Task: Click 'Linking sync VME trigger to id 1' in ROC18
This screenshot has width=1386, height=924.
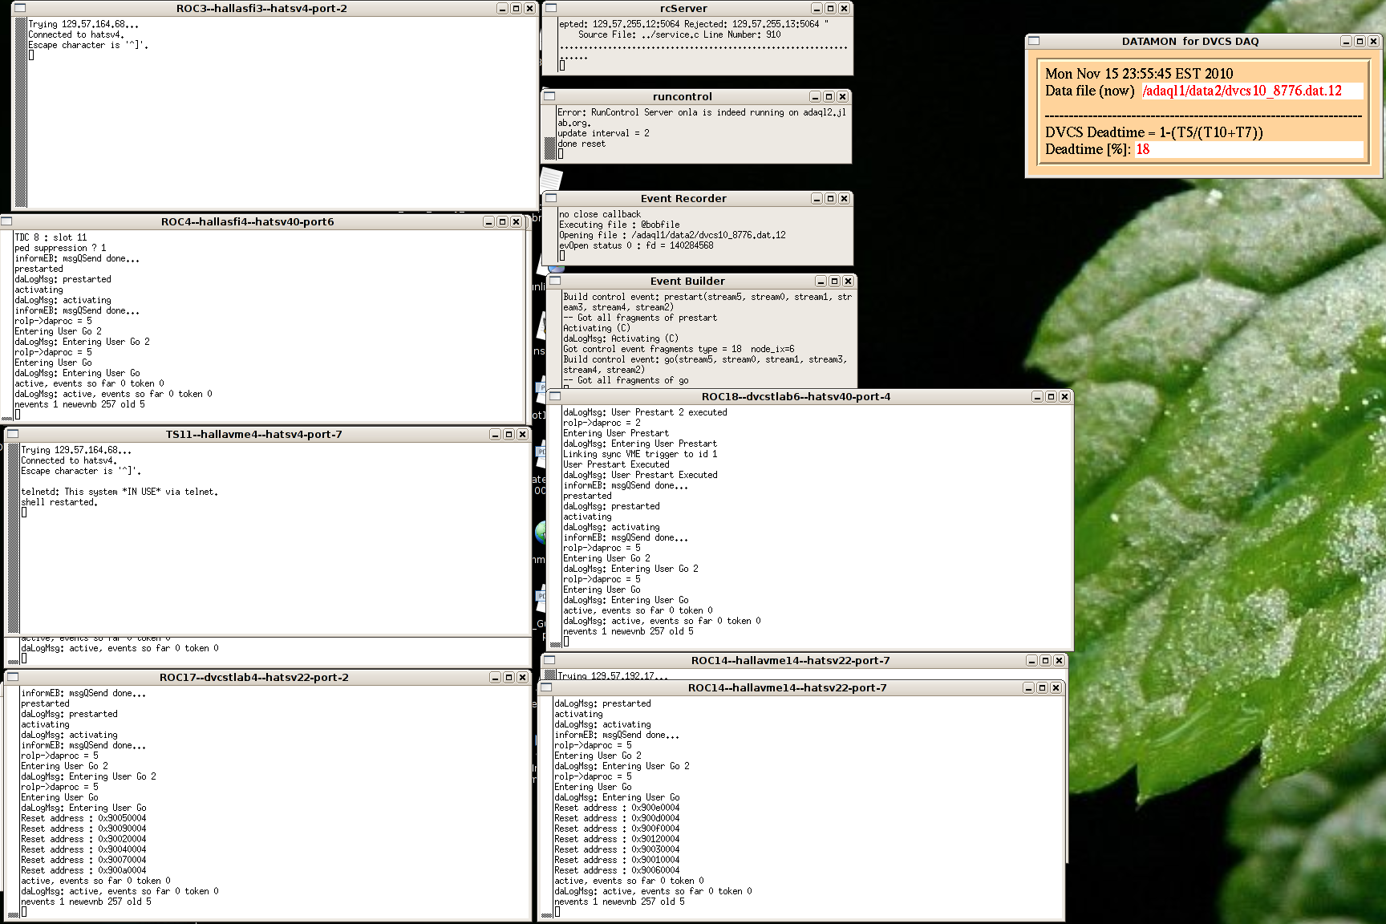Action: (x=640, y=454)
